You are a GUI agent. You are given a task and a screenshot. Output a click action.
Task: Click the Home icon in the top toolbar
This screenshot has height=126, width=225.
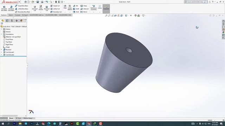click(25, 2)
